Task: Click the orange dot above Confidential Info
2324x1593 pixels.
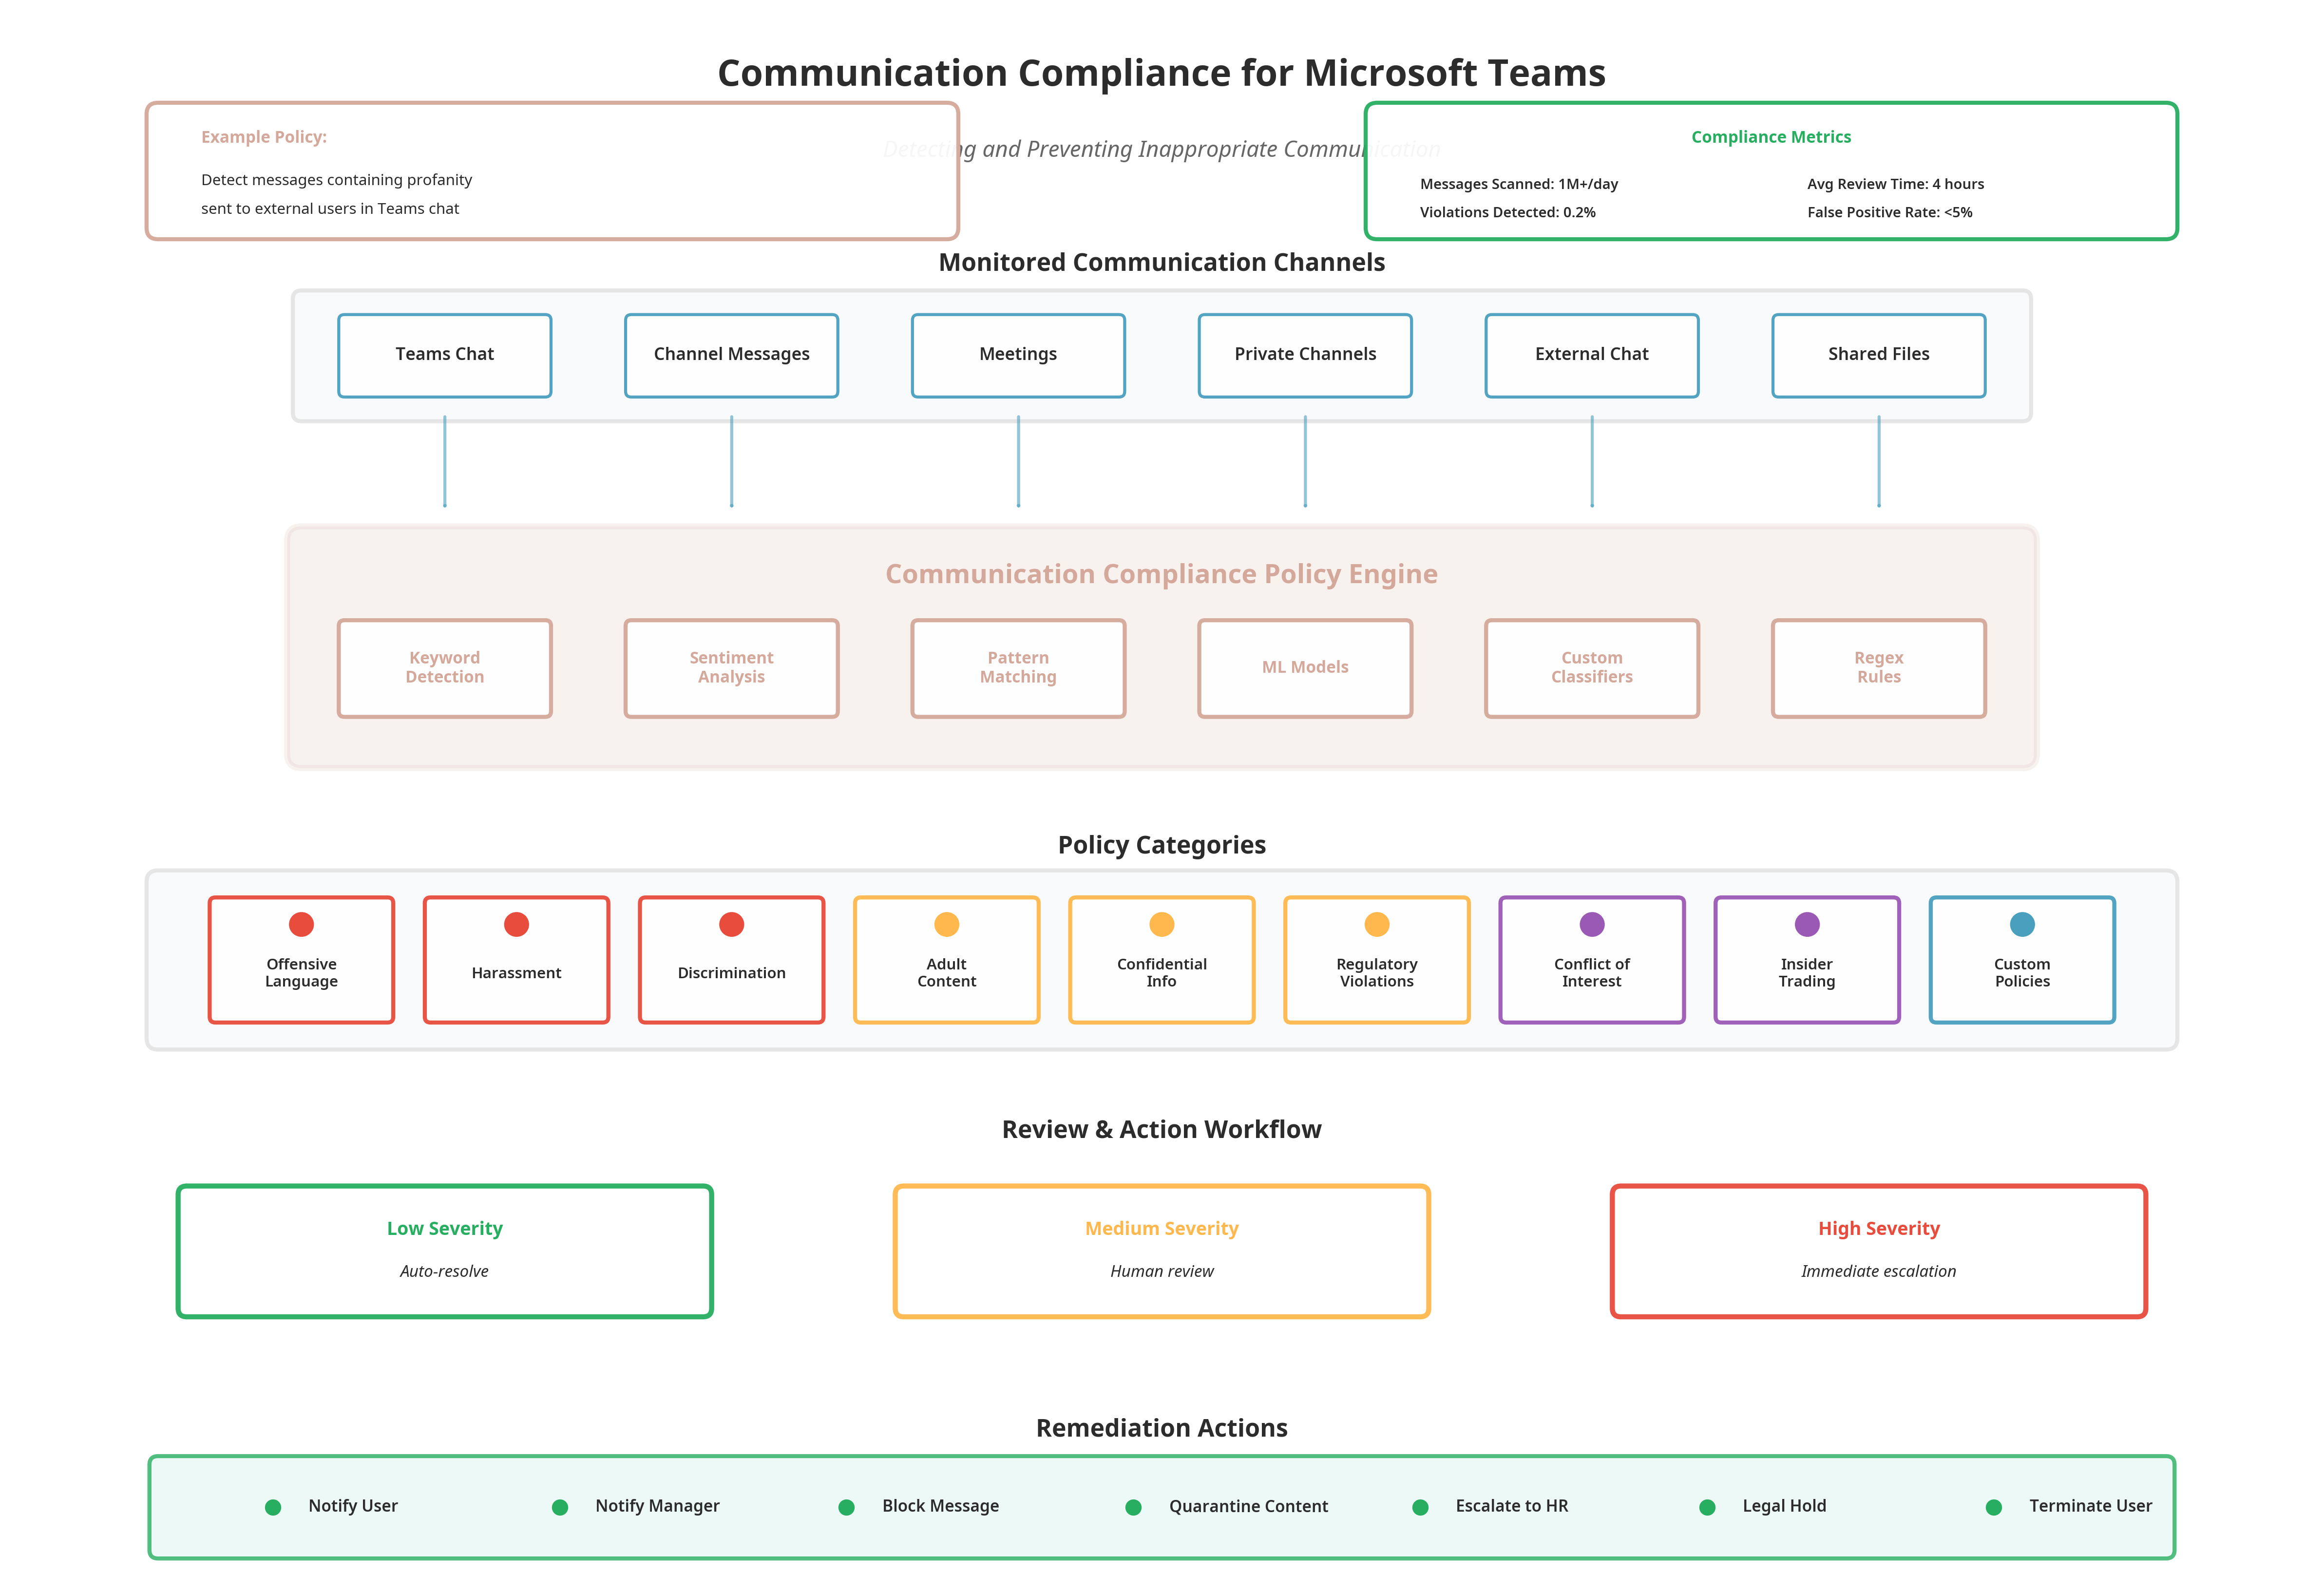Action: (1161, 924)
